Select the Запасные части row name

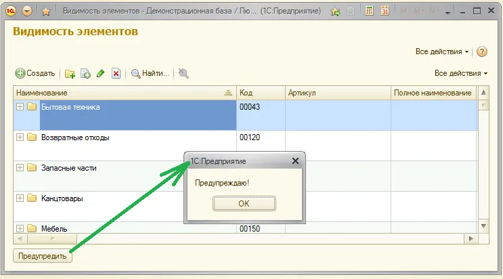click(x=68, y=168)
